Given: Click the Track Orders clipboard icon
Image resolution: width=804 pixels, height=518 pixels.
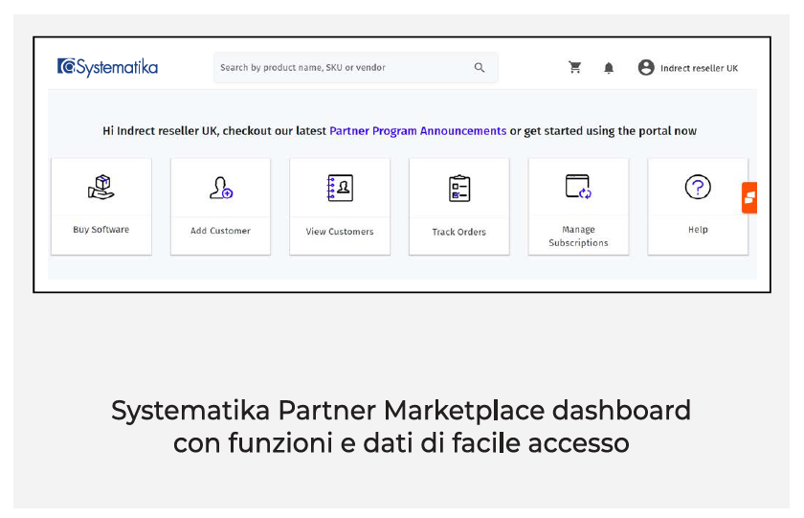Looking at the screenshot, I should point(459,189).
